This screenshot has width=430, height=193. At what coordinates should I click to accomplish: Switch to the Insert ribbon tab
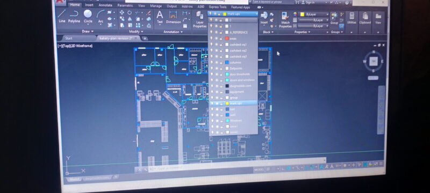point(89,5)
